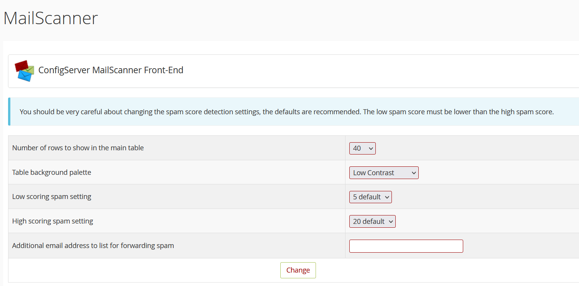Screen dimensions: 579x286
Task: Open the number of rows dropdown showing 40
Action: tap(362, 148)
